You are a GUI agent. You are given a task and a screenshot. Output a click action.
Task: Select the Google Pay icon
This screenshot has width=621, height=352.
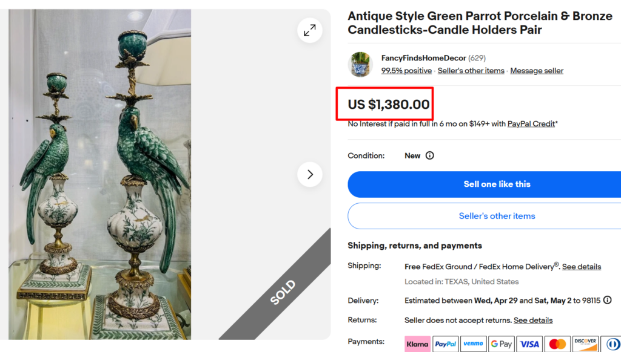[501, 344]
